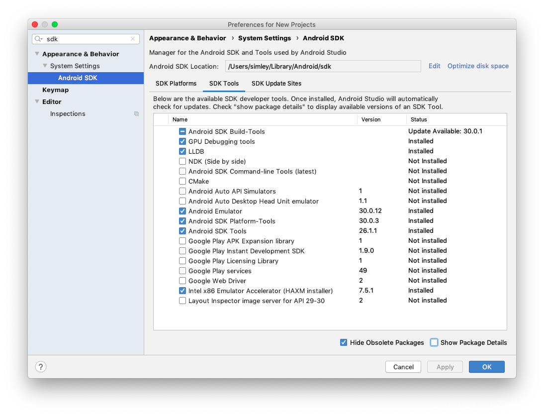This screenshot has width=544, height=415.
Task: Open the SDK Update Sites tab
Action: point(276,83)
